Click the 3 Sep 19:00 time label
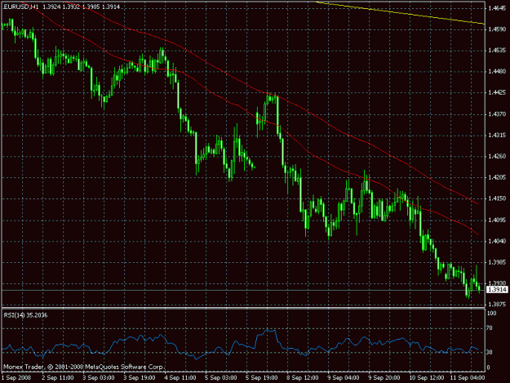 (x=140, y=378)
